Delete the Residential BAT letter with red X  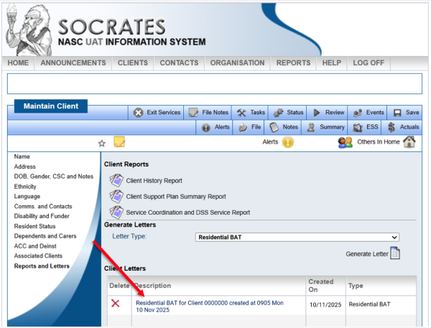[x=116, y=304]
